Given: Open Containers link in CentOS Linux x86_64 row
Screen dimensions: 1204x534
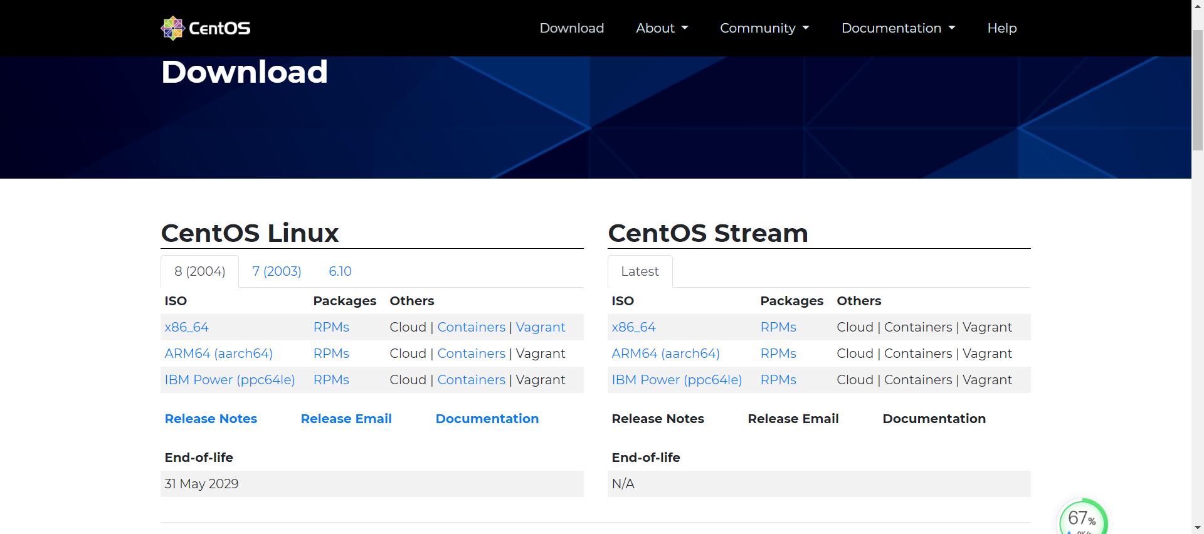Looking at the screenshot, I should pos(471,327).
